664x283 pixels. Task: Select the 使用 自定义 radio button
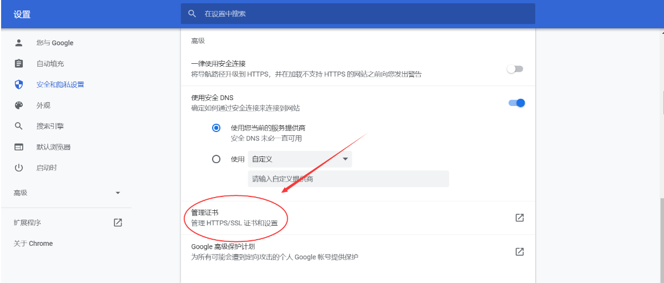217,159
